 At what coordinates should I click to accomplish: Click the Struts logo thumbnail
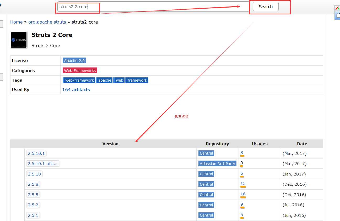coord(19,40)
